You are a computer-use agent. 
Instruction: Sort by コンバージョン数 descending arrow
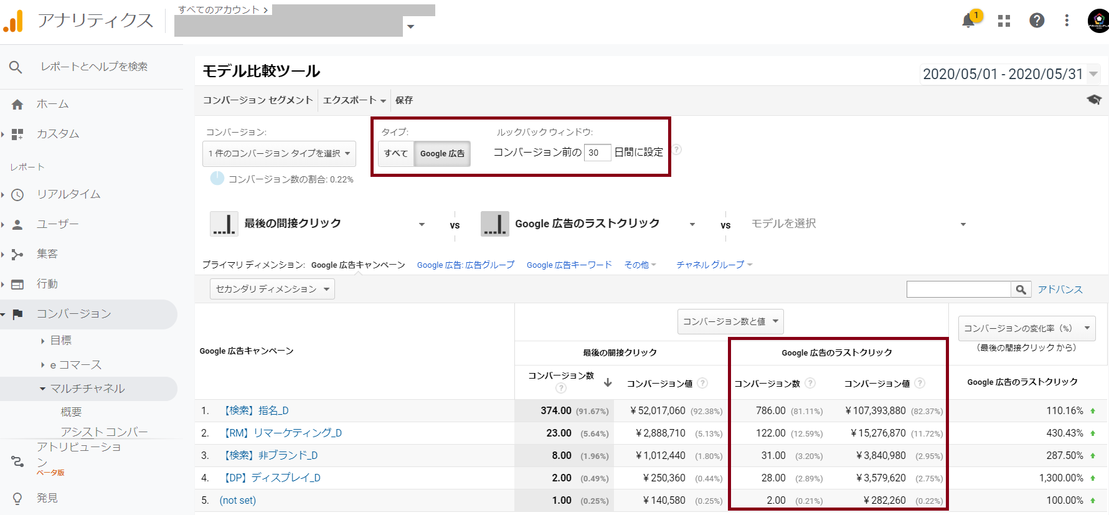(x=608, y=382)
